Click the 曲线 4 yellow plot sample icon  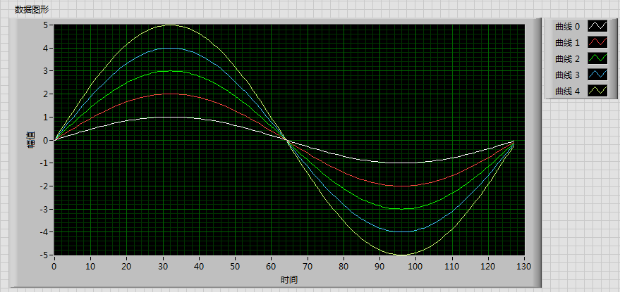point(597,91)
